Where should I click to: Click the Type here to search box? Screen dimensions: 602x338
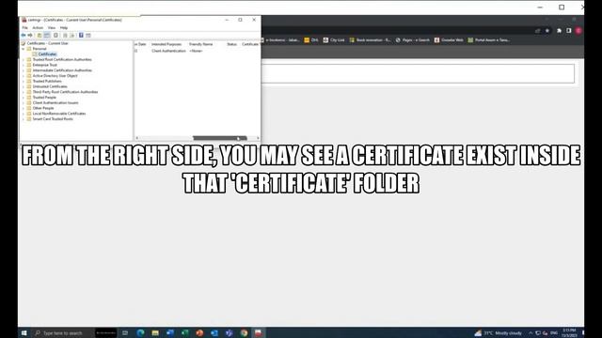(x=63, y=333)
